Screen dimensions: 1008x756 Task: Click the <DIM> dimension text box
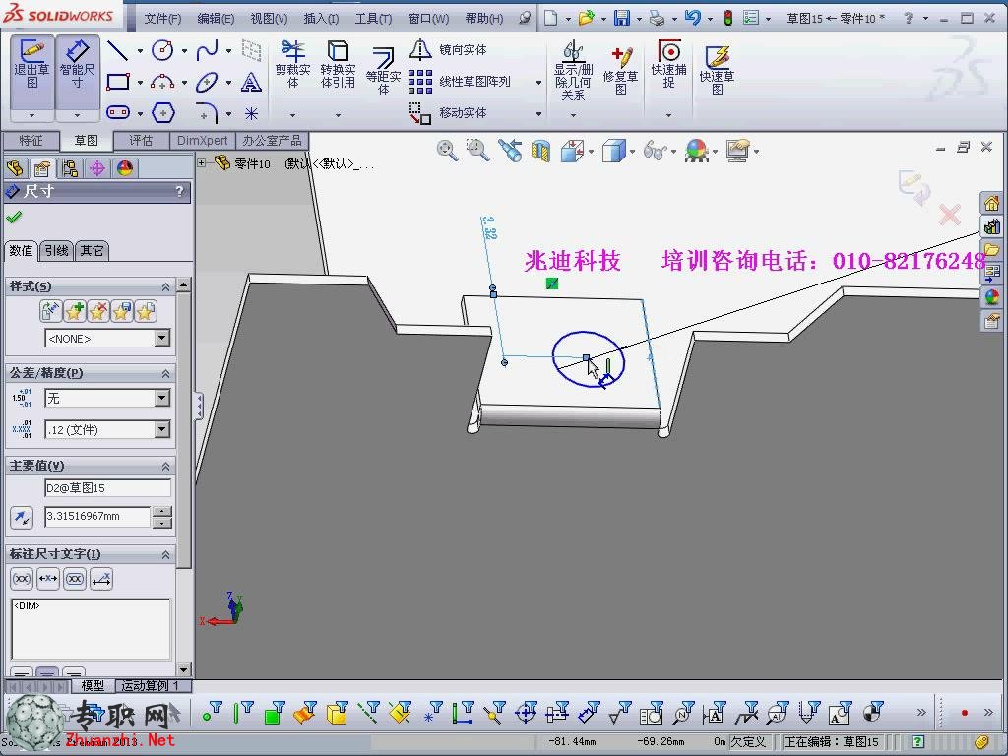91,629
